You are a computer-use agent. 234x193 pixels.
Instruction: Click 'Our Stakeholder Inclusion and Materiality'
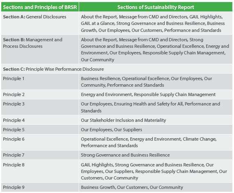click(x=156, y=120)
